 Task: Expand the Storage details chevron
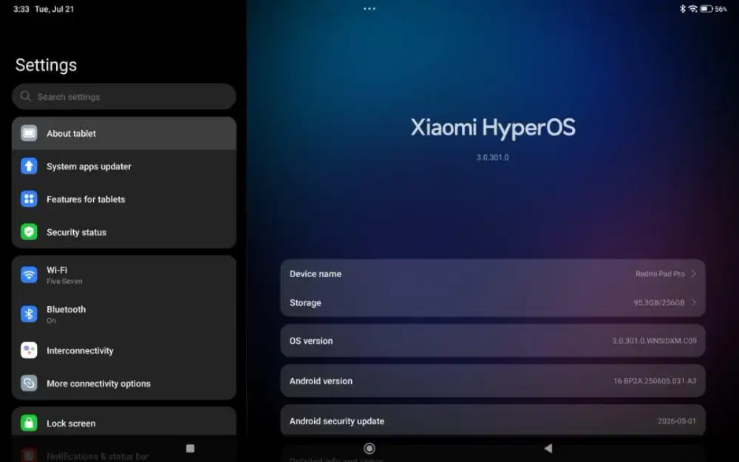pos(694,302)
